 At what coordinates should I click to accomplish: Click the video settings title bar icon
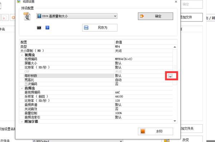(x=19, y=1)
